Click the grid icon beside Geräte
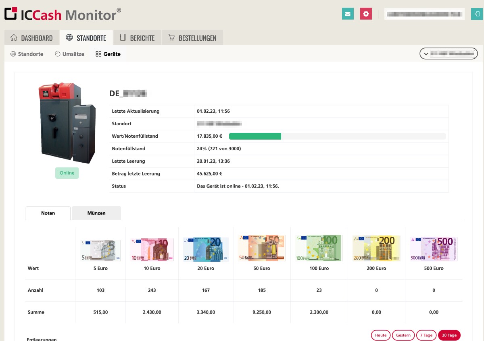Screen dimensions: 484x341 (x=98, y=54)
